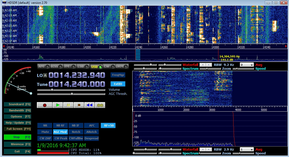Open the lower Avg dropdown showing 1

pos(247,149)
